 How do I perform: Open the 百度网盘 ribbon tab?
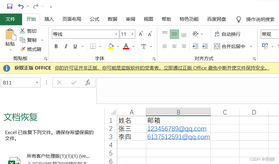pyautogui.click(x=217, y=19)
